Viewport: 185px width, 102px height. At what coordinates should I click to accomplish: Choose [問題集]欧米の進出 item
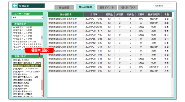(21, 83)
